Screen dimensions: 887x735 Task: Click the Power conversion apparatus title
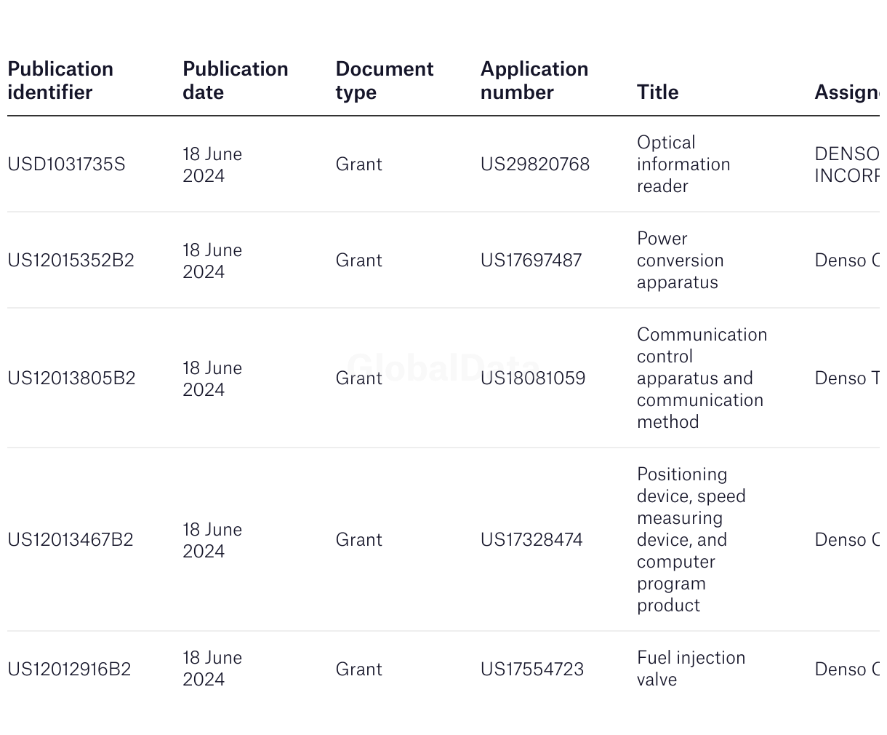pyautogui.click(x=680, y=261)
